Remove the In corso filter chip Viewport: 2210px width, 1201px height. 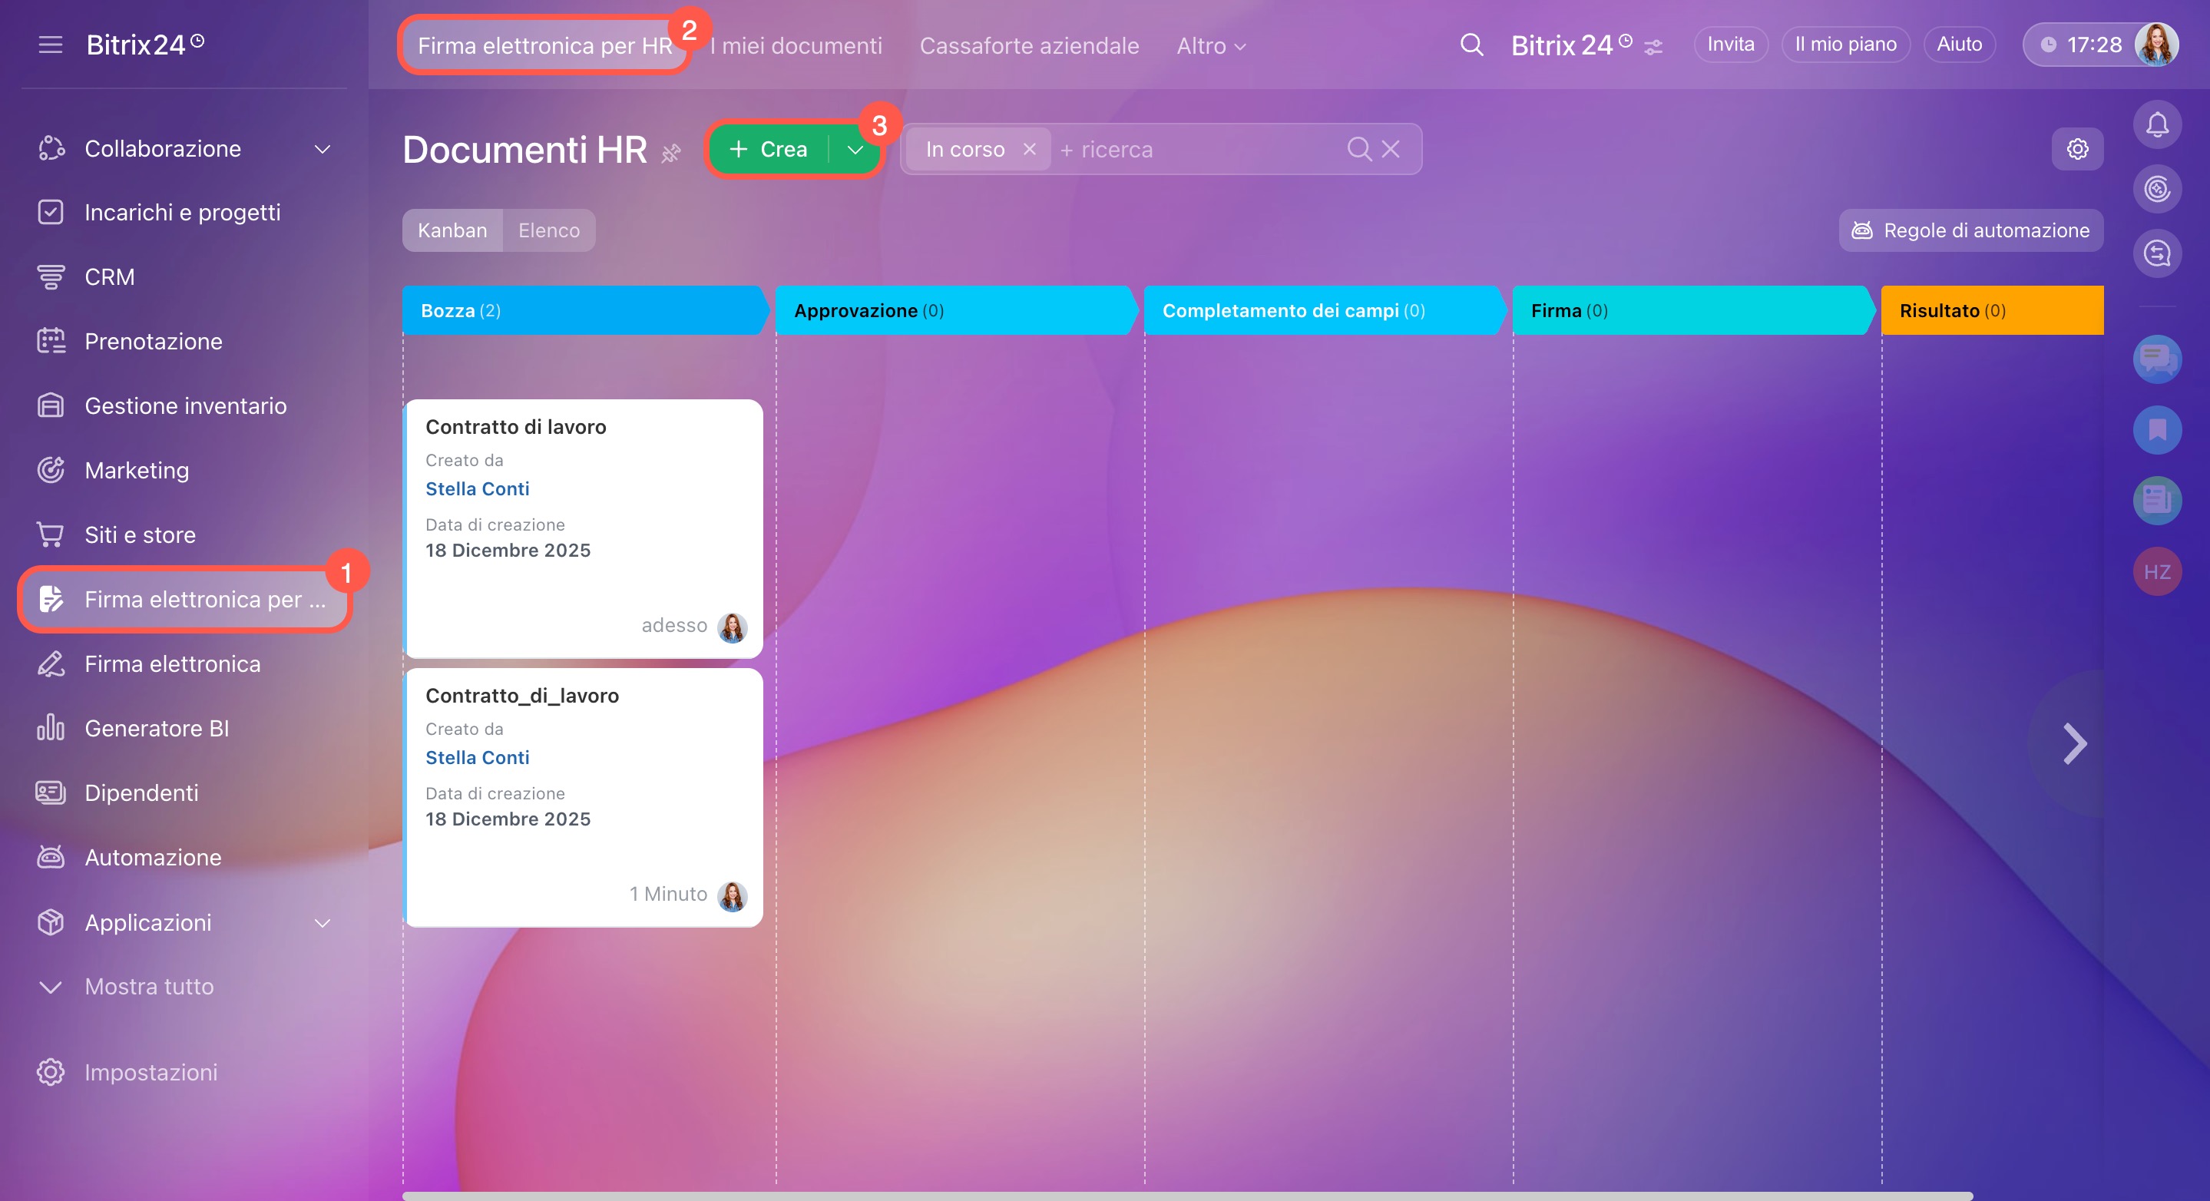pos(1030,149)
